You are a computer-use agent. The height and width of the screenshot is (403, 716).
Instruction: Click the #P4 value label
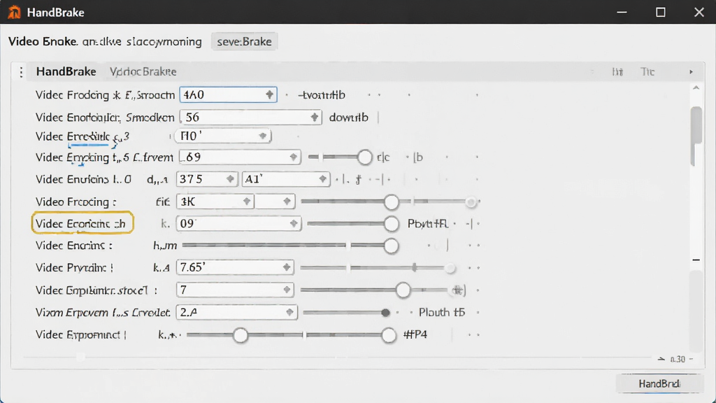(415, 334)
